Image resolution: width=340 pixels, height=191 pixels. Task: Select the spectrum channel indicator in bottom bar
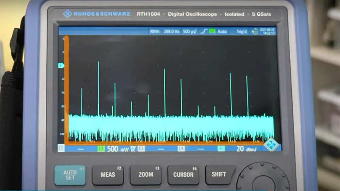221,149
